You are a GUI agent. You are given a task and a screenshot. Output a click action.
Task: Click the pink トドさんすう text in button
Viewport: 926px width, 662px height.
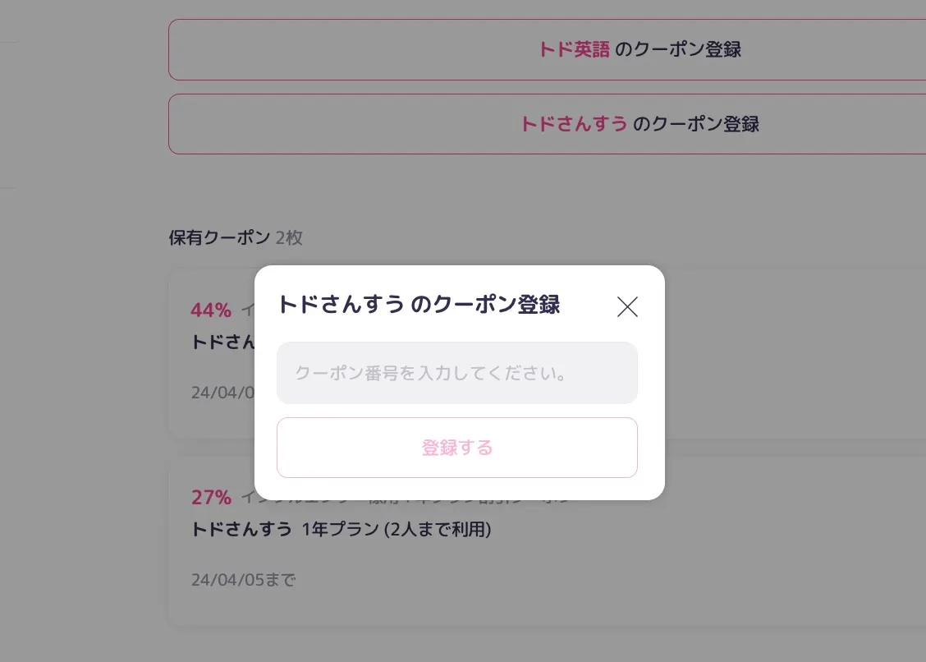tap(574, 124)
